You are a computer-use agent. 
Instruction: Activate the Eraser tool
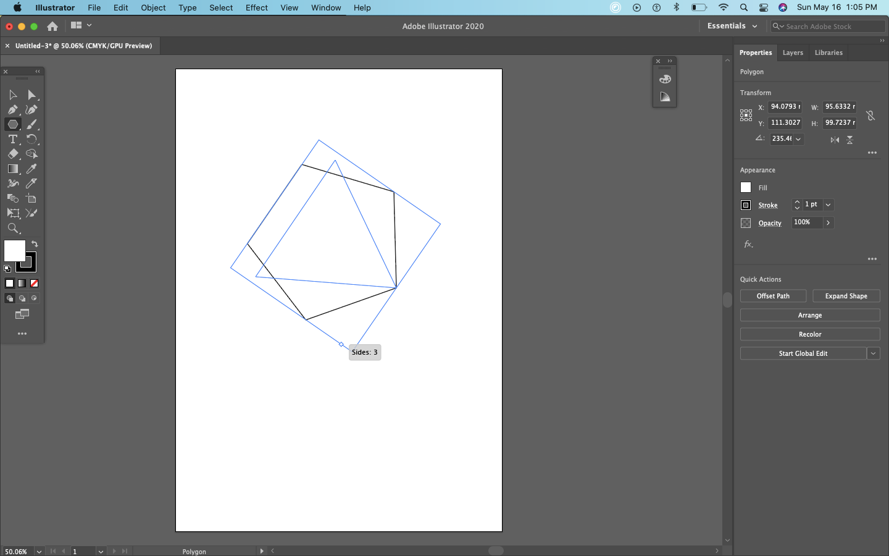(12, 154)
